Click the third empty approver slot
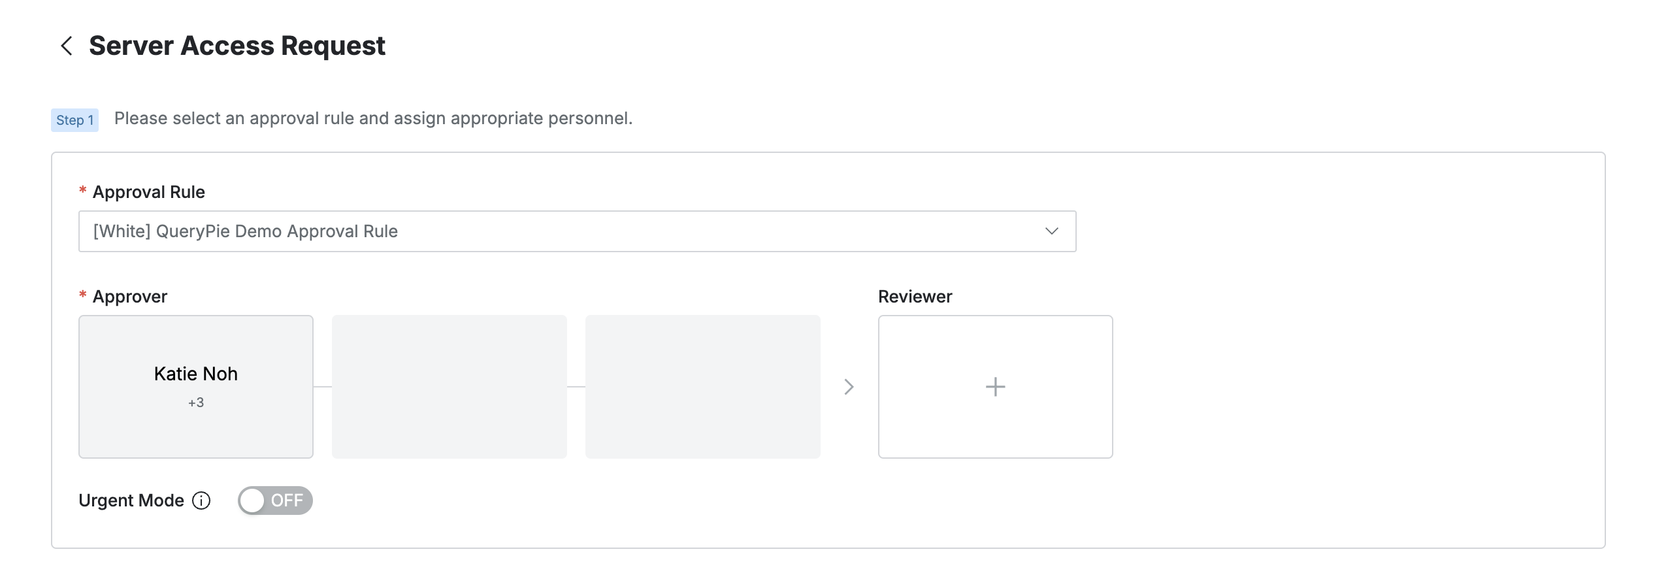This screenshot has height=575, width=1653. [703, 387]
